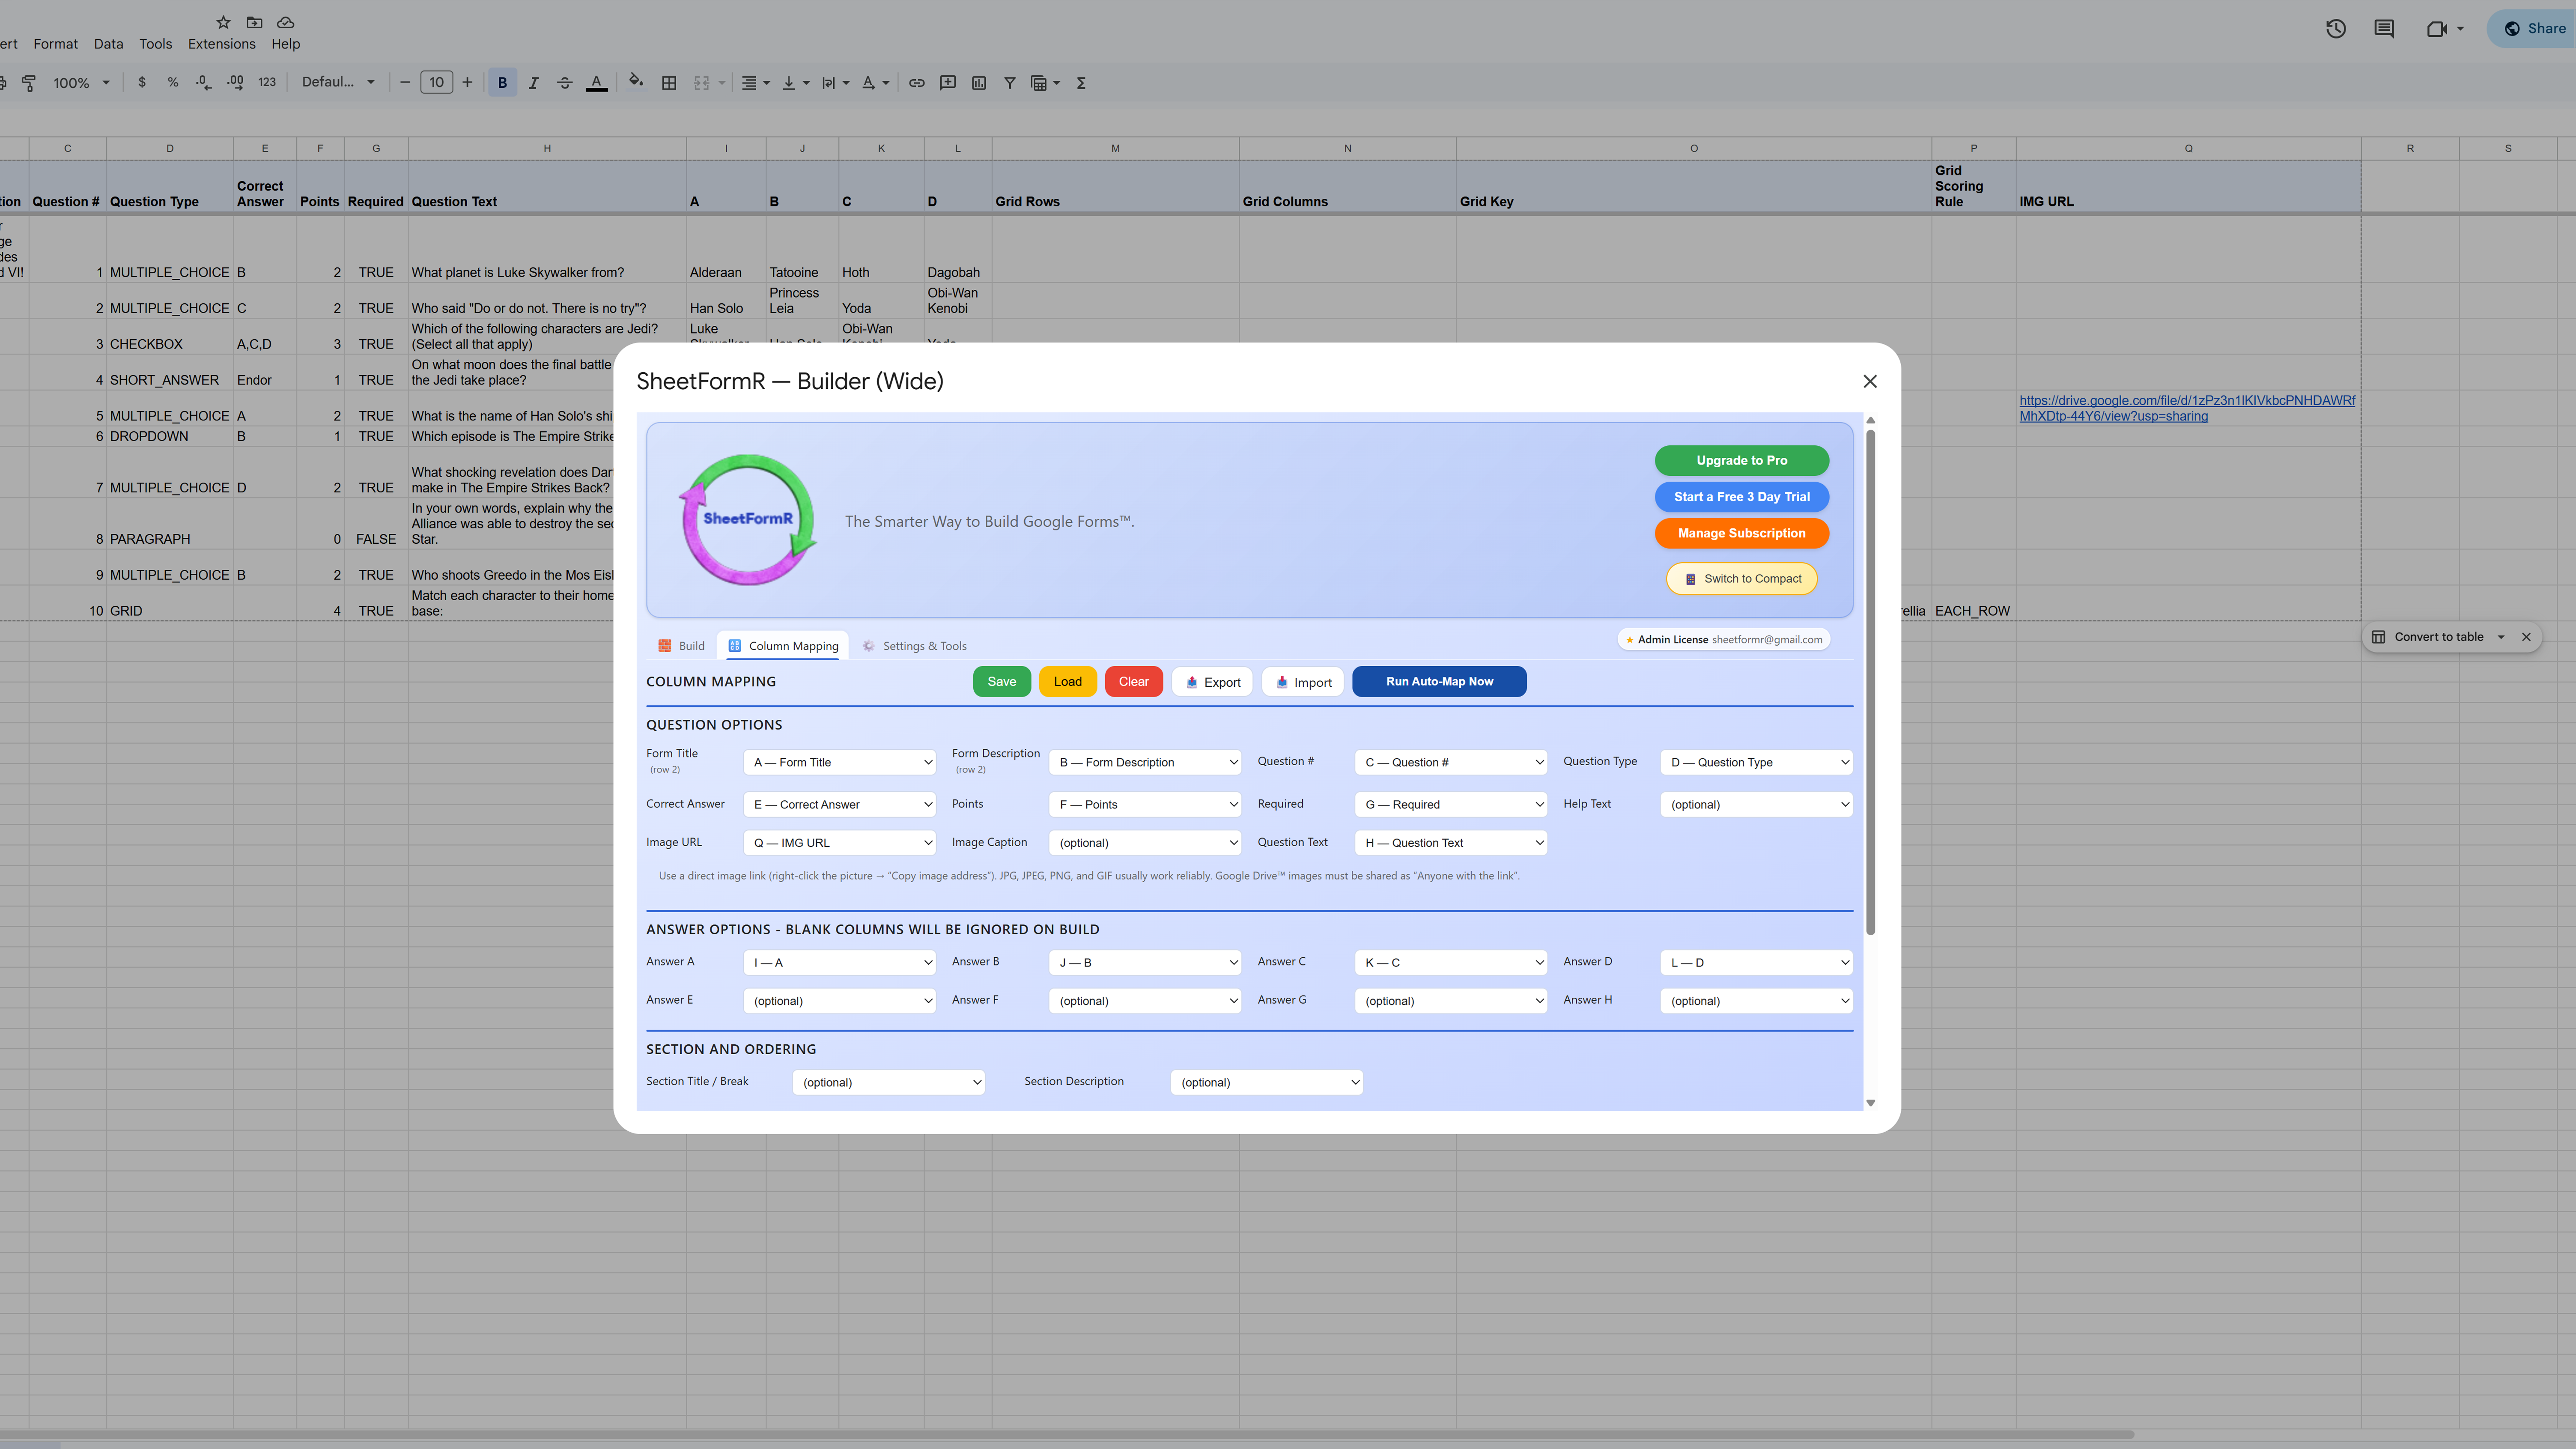This screenshot has width=2576, height=1449.
Task: Click the font size input field
Action: [436, 83]
